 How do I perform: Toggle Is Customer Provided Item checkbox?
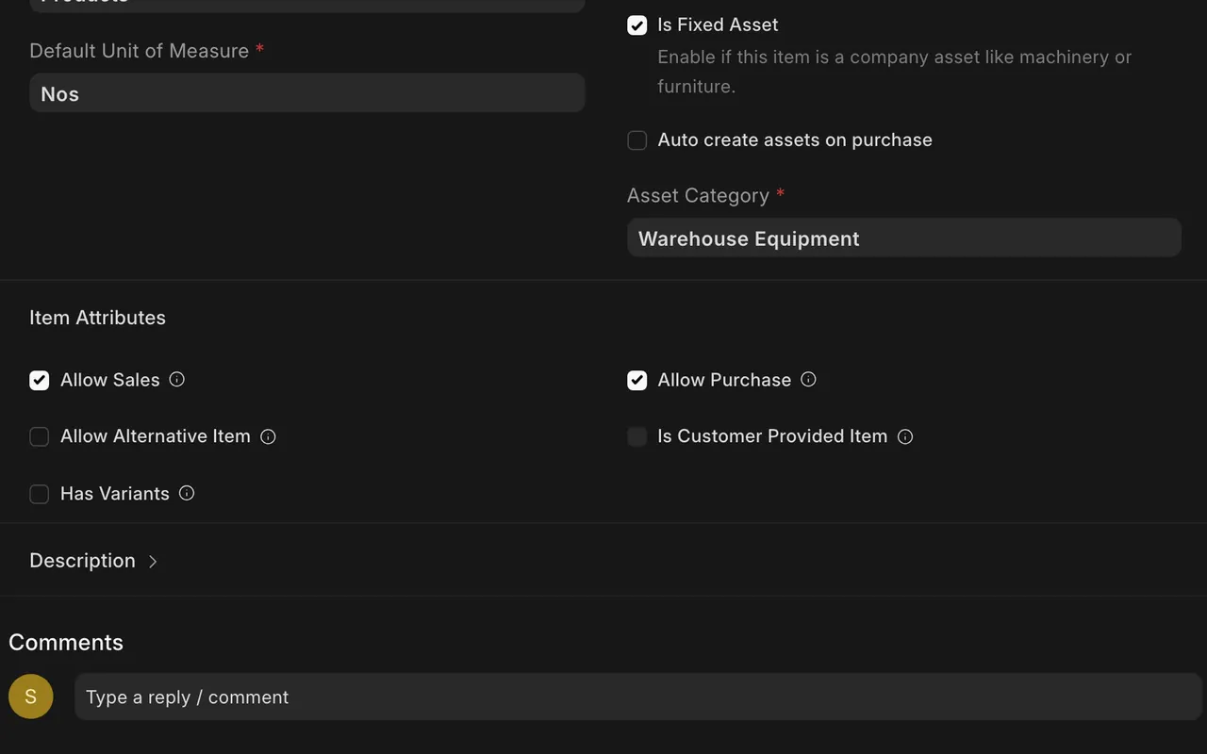point(637,436)
